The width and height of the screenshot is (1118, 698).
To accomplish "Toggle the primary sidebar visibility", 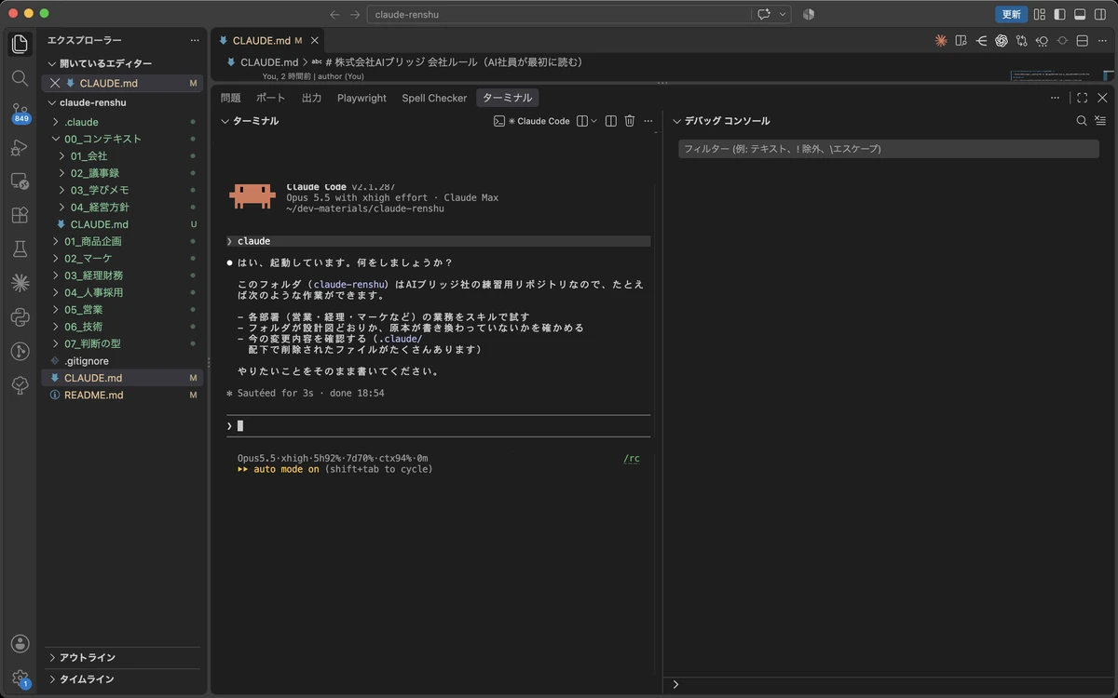I will [1059, 14].
